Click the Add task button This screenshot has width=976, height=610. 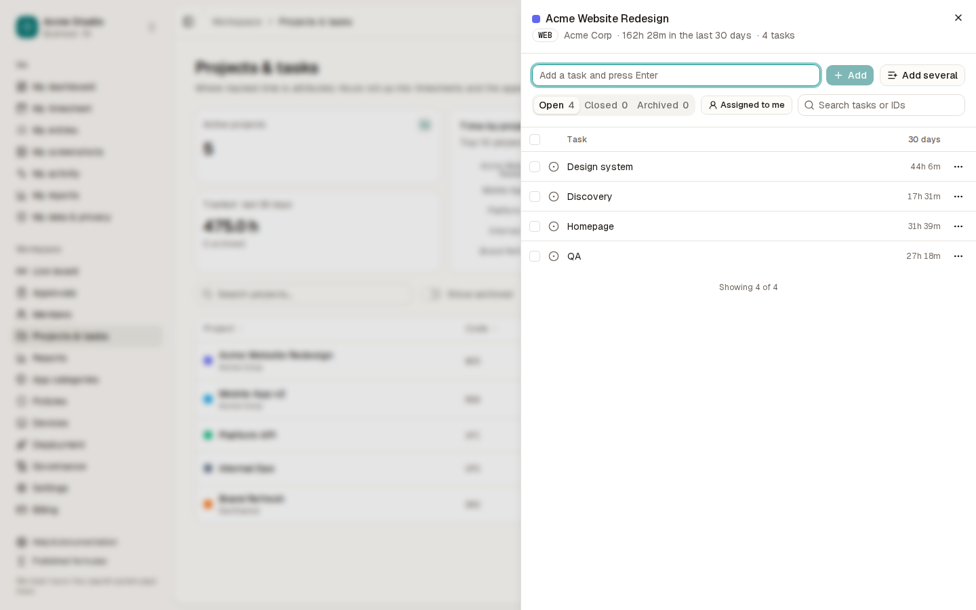click(x=849, y=75)
